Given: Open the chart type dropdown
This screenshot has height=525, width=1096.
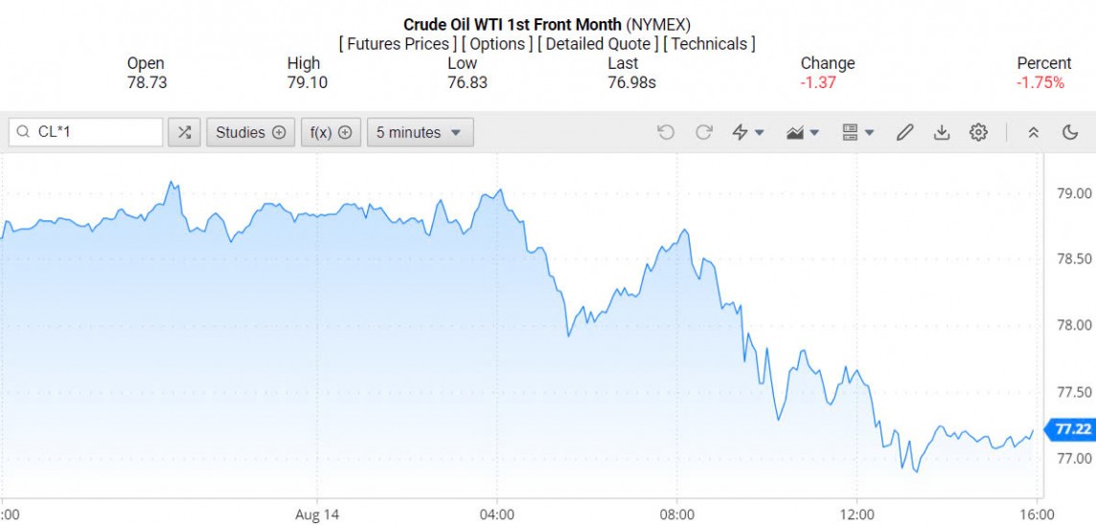Looking at the screenshot, I should coord(802,132).
